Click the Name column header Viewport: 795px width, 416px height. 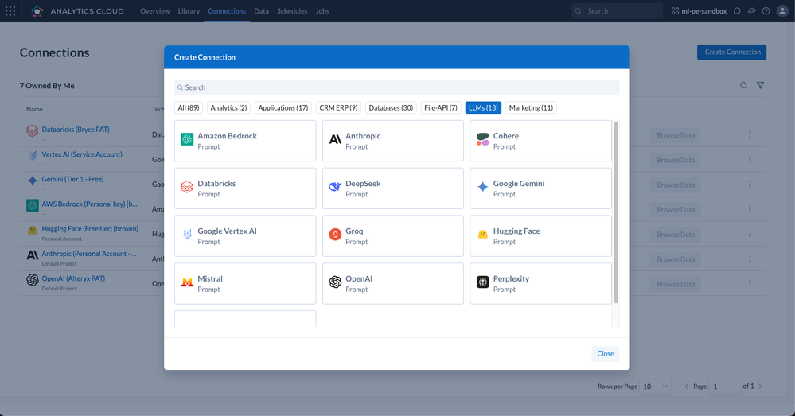[34, 109]
